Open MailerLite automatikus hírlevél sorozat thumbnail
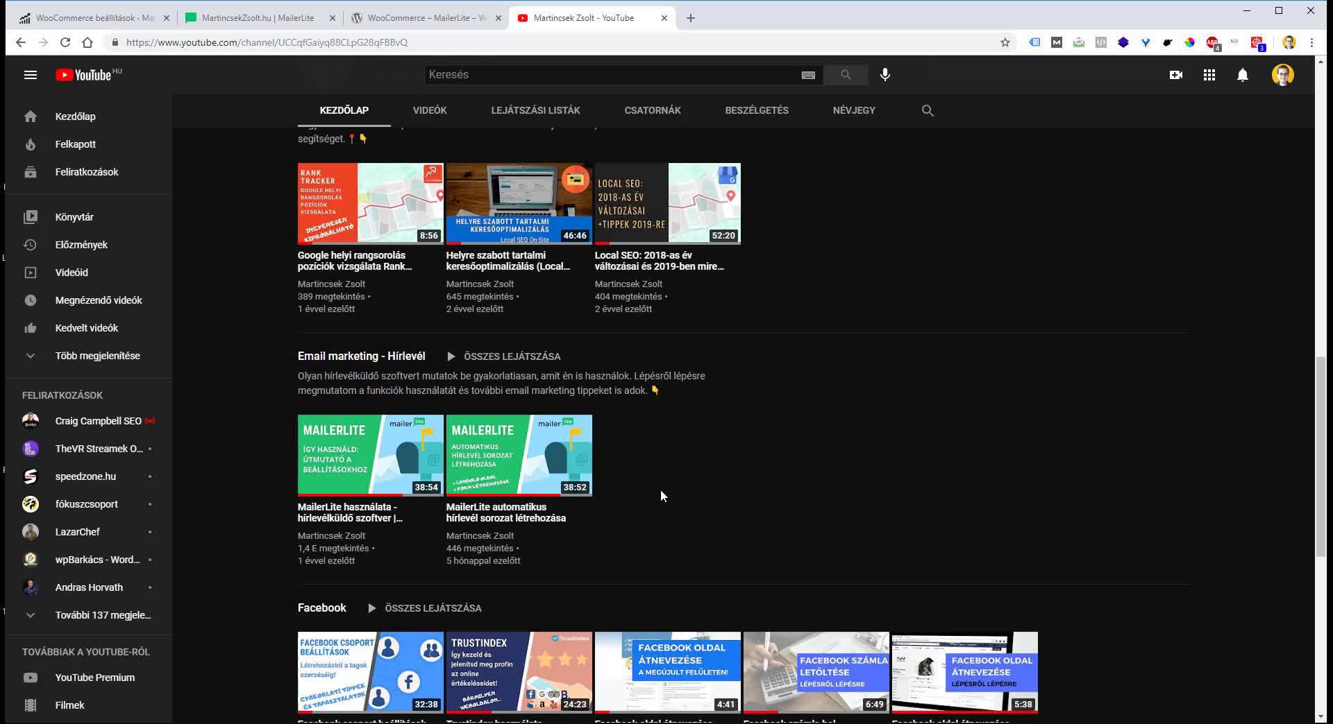Viewport: 1333px width, 724px height. [519, 456]
